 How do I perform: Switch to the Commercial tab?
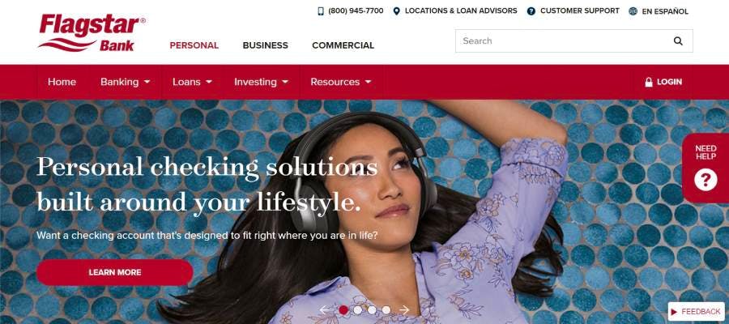(343, 45)
